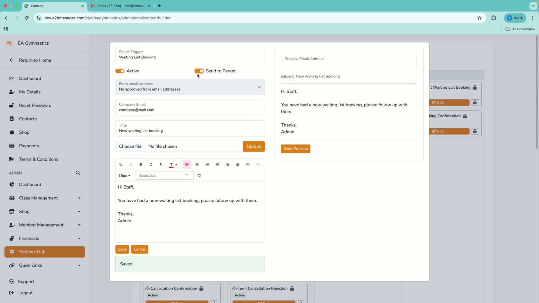
Task: Toggle the Send to Parent switch
Action: point(199,71)
